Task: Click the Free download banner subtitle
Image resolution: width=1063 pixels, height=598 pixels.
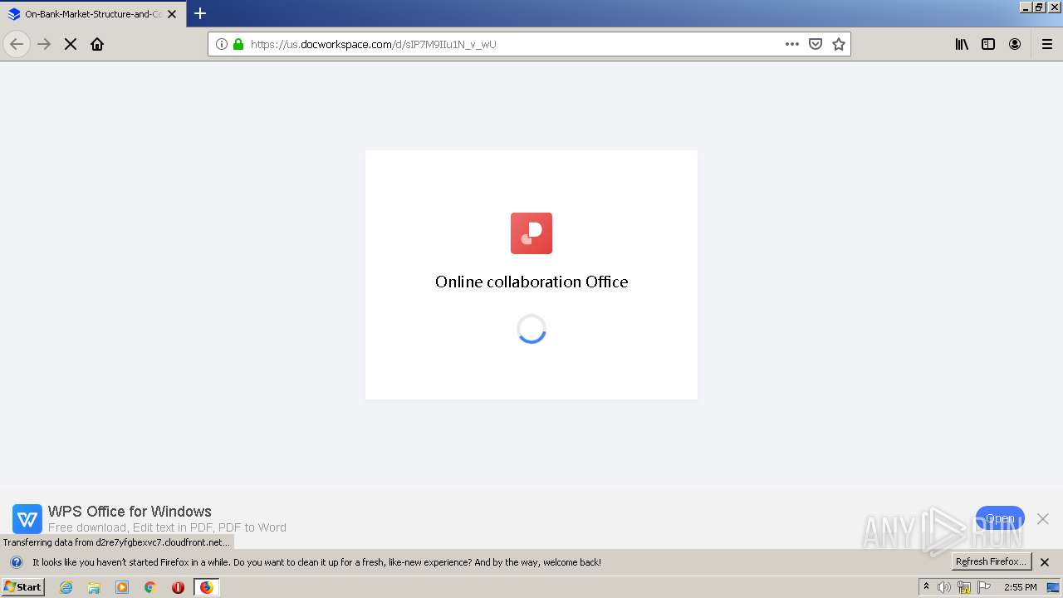Action: pos(167,527)
